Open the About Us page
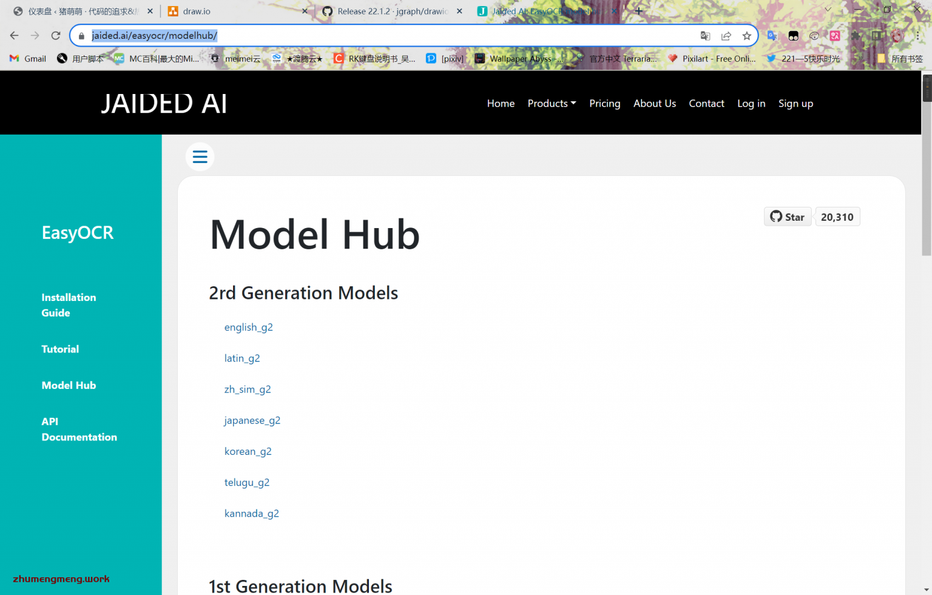This screenshot has width=932, height=595. pos(655,104)
